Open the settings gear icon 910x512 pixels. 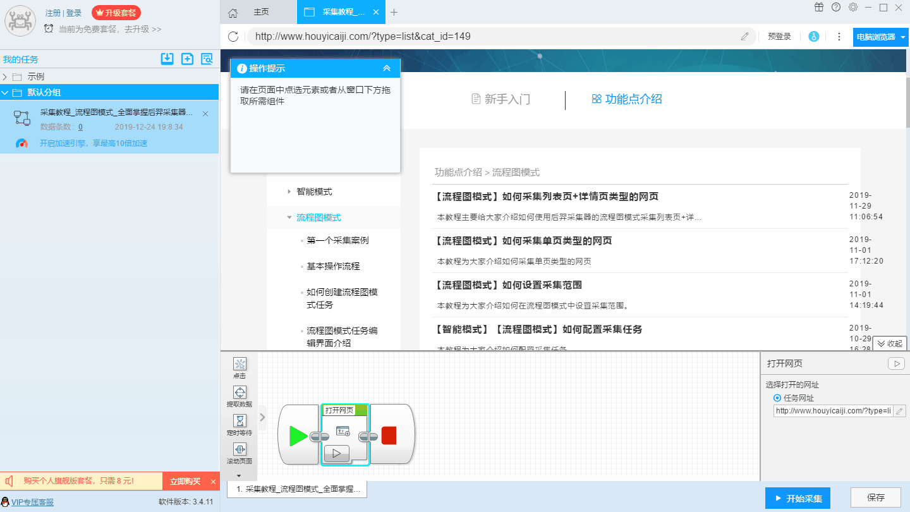(853, 8)
